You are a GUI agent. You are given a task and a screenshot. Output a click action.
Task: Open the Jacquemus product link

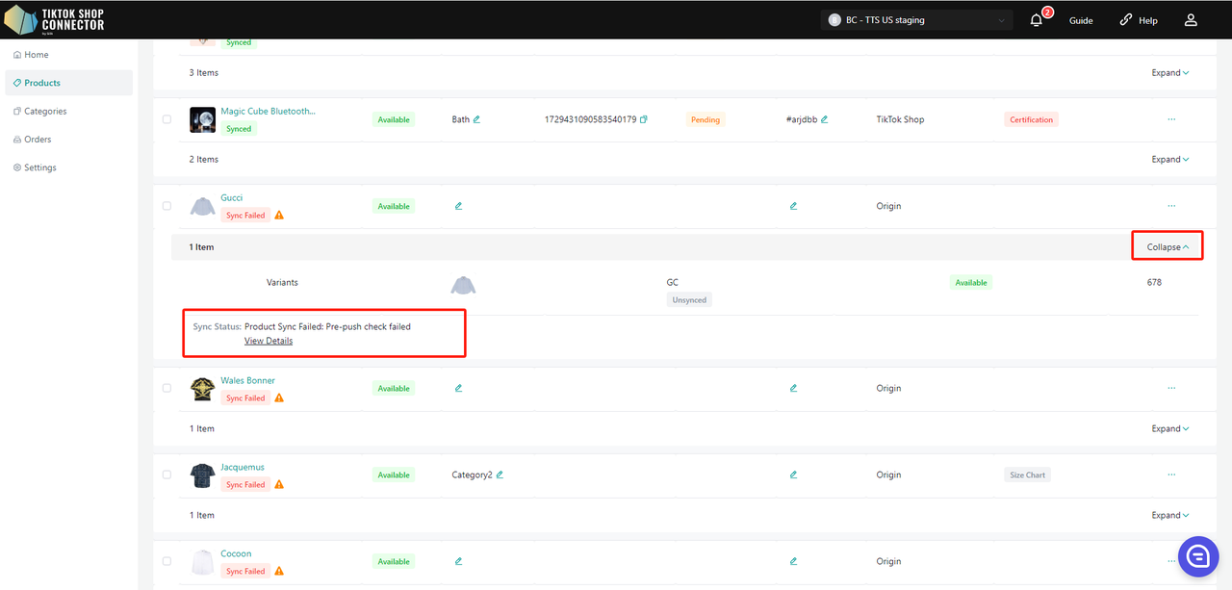coord(243,467)
